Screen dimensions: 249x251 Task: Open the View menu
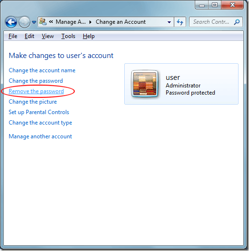pos(48,36)
